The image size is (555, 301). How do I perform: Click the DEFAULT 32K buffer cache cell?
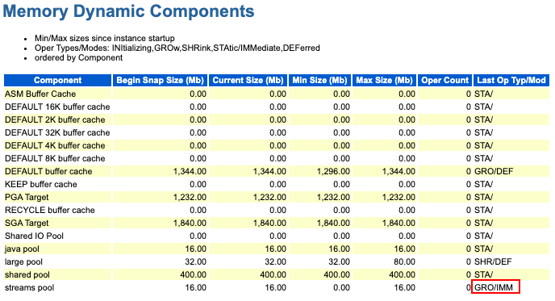coord(57,133)
